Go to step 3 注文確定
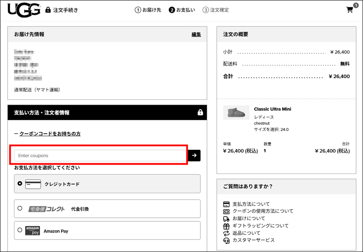363x252 pixels. pyautogui.click(x=216, y=10)
